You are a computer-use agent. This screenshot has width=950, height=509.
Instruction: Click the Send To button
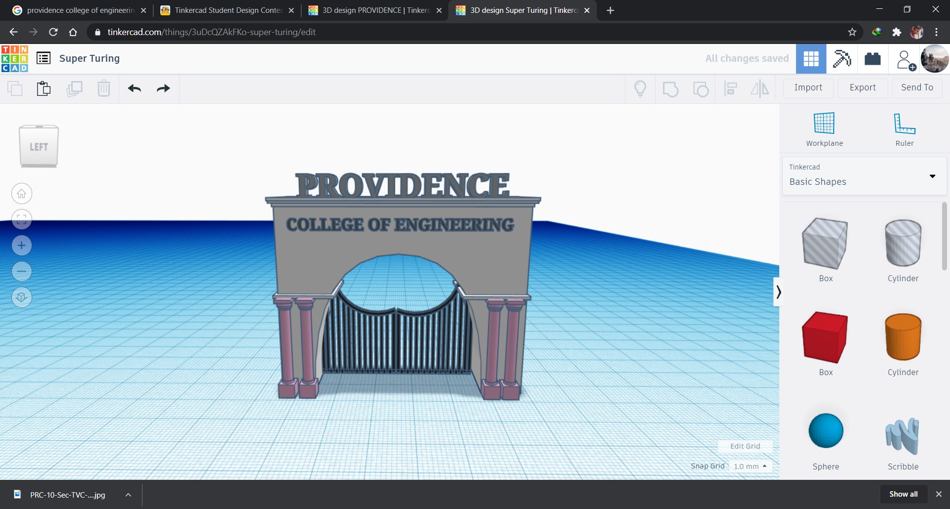[x=917, y=88]
